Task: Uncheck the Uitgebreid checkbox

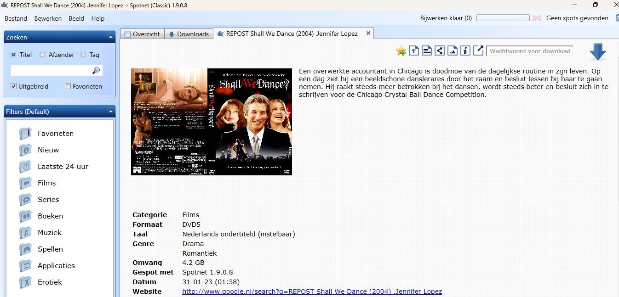Action: click(x=13, y=86)
